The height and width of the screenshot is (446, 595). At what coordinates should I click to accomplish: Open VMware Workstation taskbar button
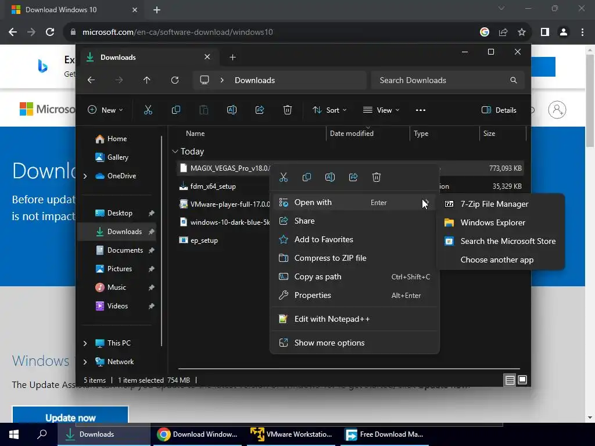coord(291,434)
